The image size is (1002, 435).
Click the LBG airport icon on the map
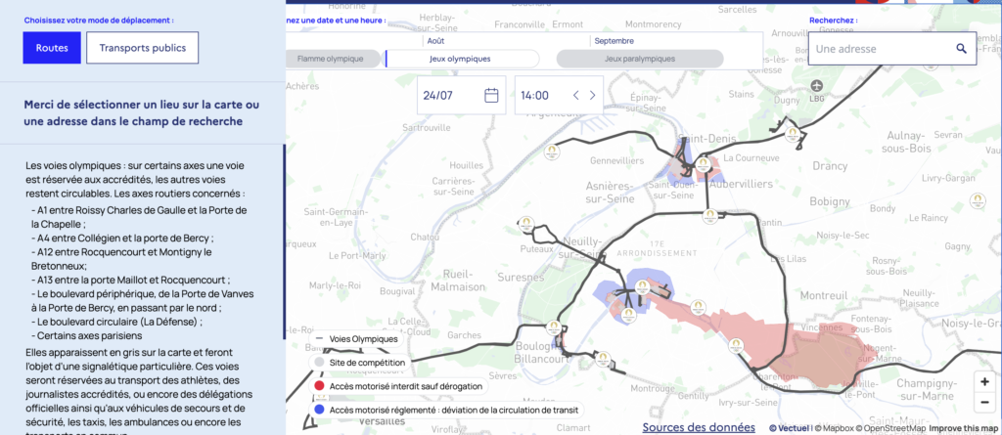[817, 86]
